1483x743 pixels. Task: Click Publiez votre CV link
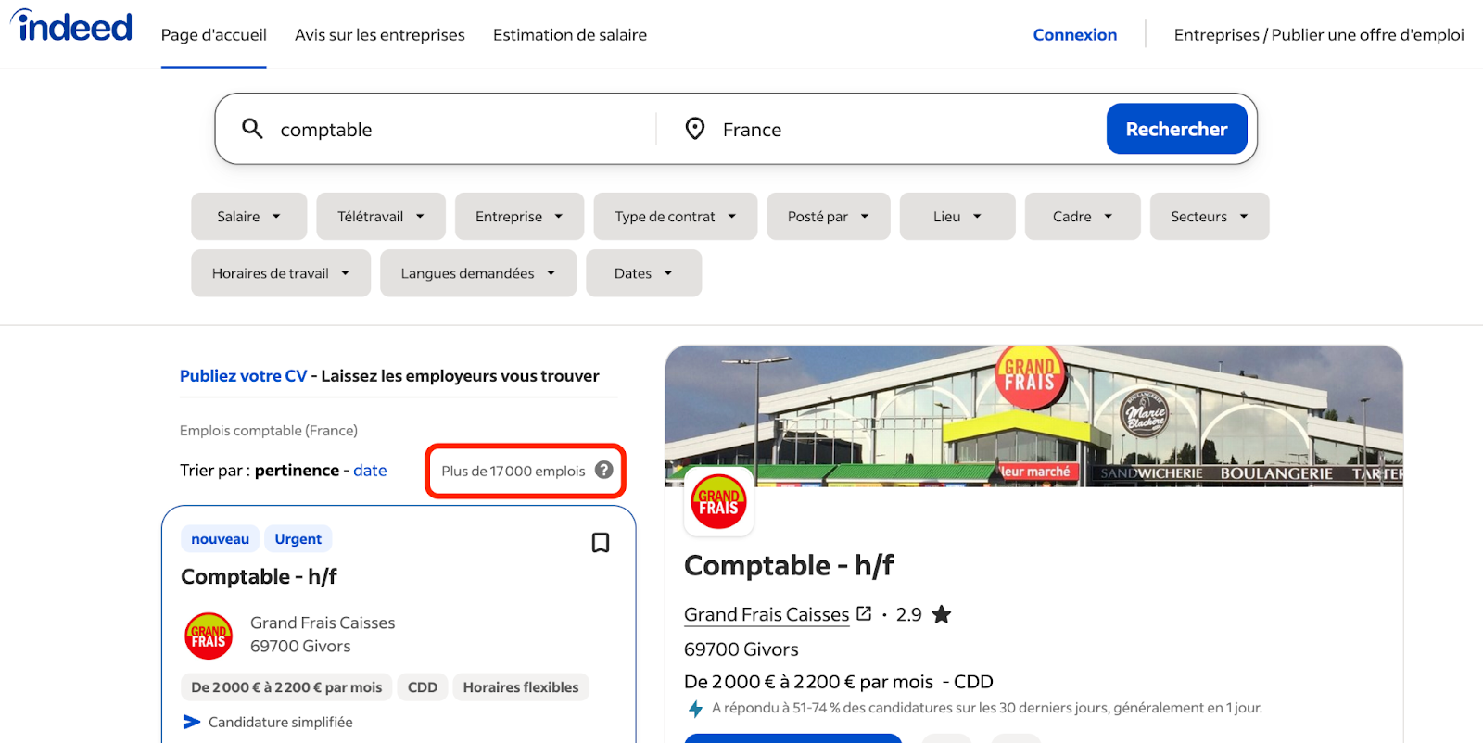click(243, 376)
